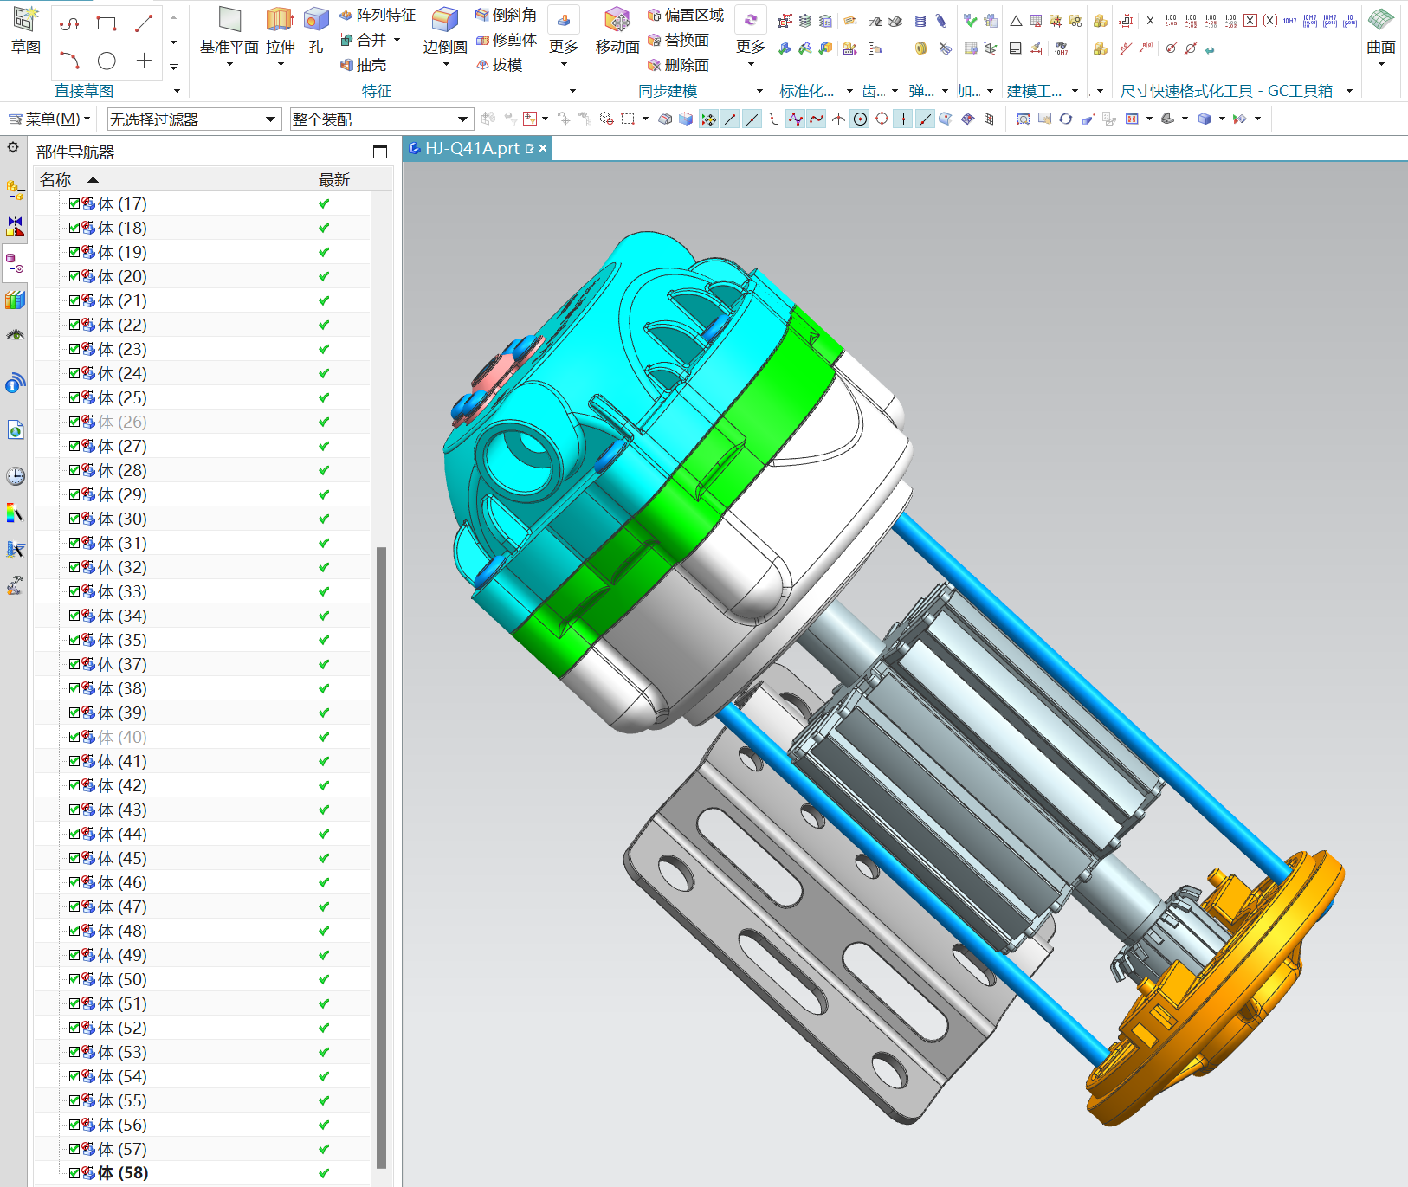Image resolution: width=1408 pixels, height=1187 pixels.
Task: Switch to the HJ-Q41A.prt tab
Action: (x=471, y=148)
